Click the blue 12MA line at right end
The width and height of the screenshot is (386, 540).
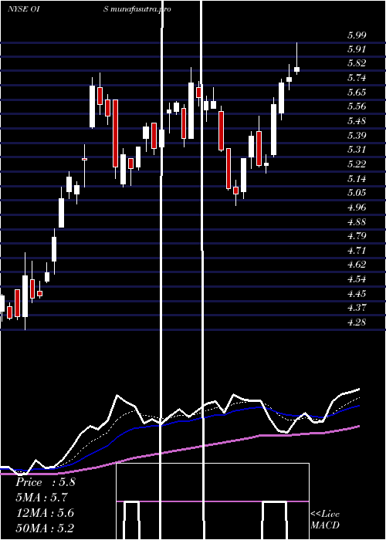point(358,406)
